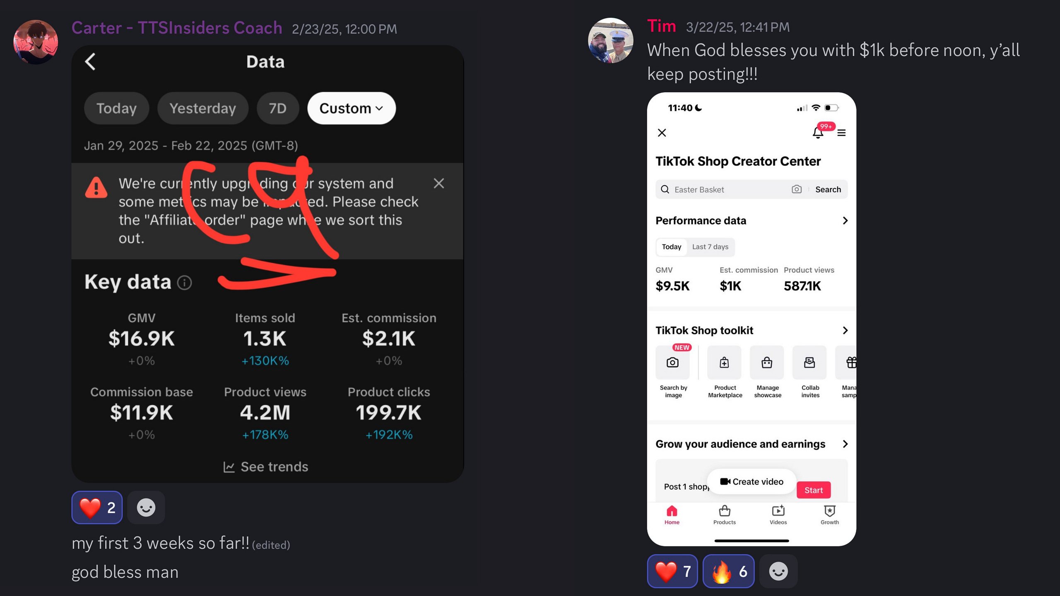1060x596 pixels.
Task: Open the Custom date range dropdown
Action: point(351,108)
